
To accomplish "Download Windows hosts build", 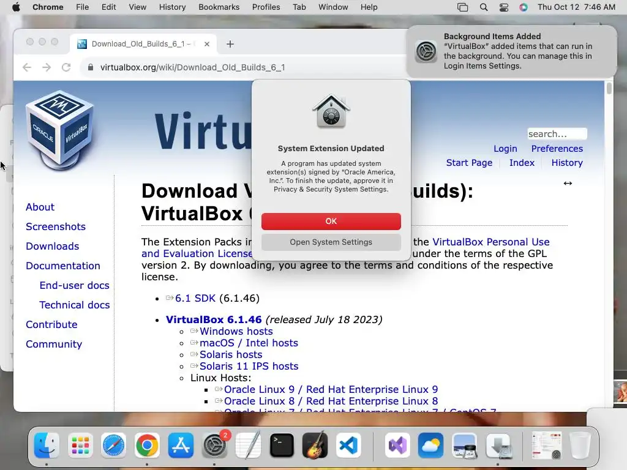I will point(236,331).
